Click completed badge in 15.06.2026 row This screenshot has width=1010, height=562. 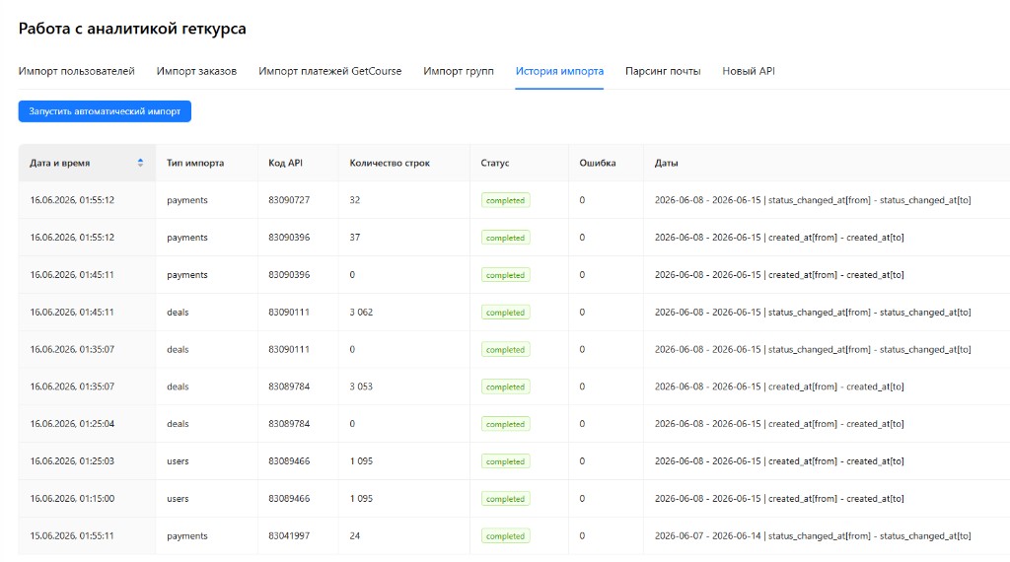(506, 536)
